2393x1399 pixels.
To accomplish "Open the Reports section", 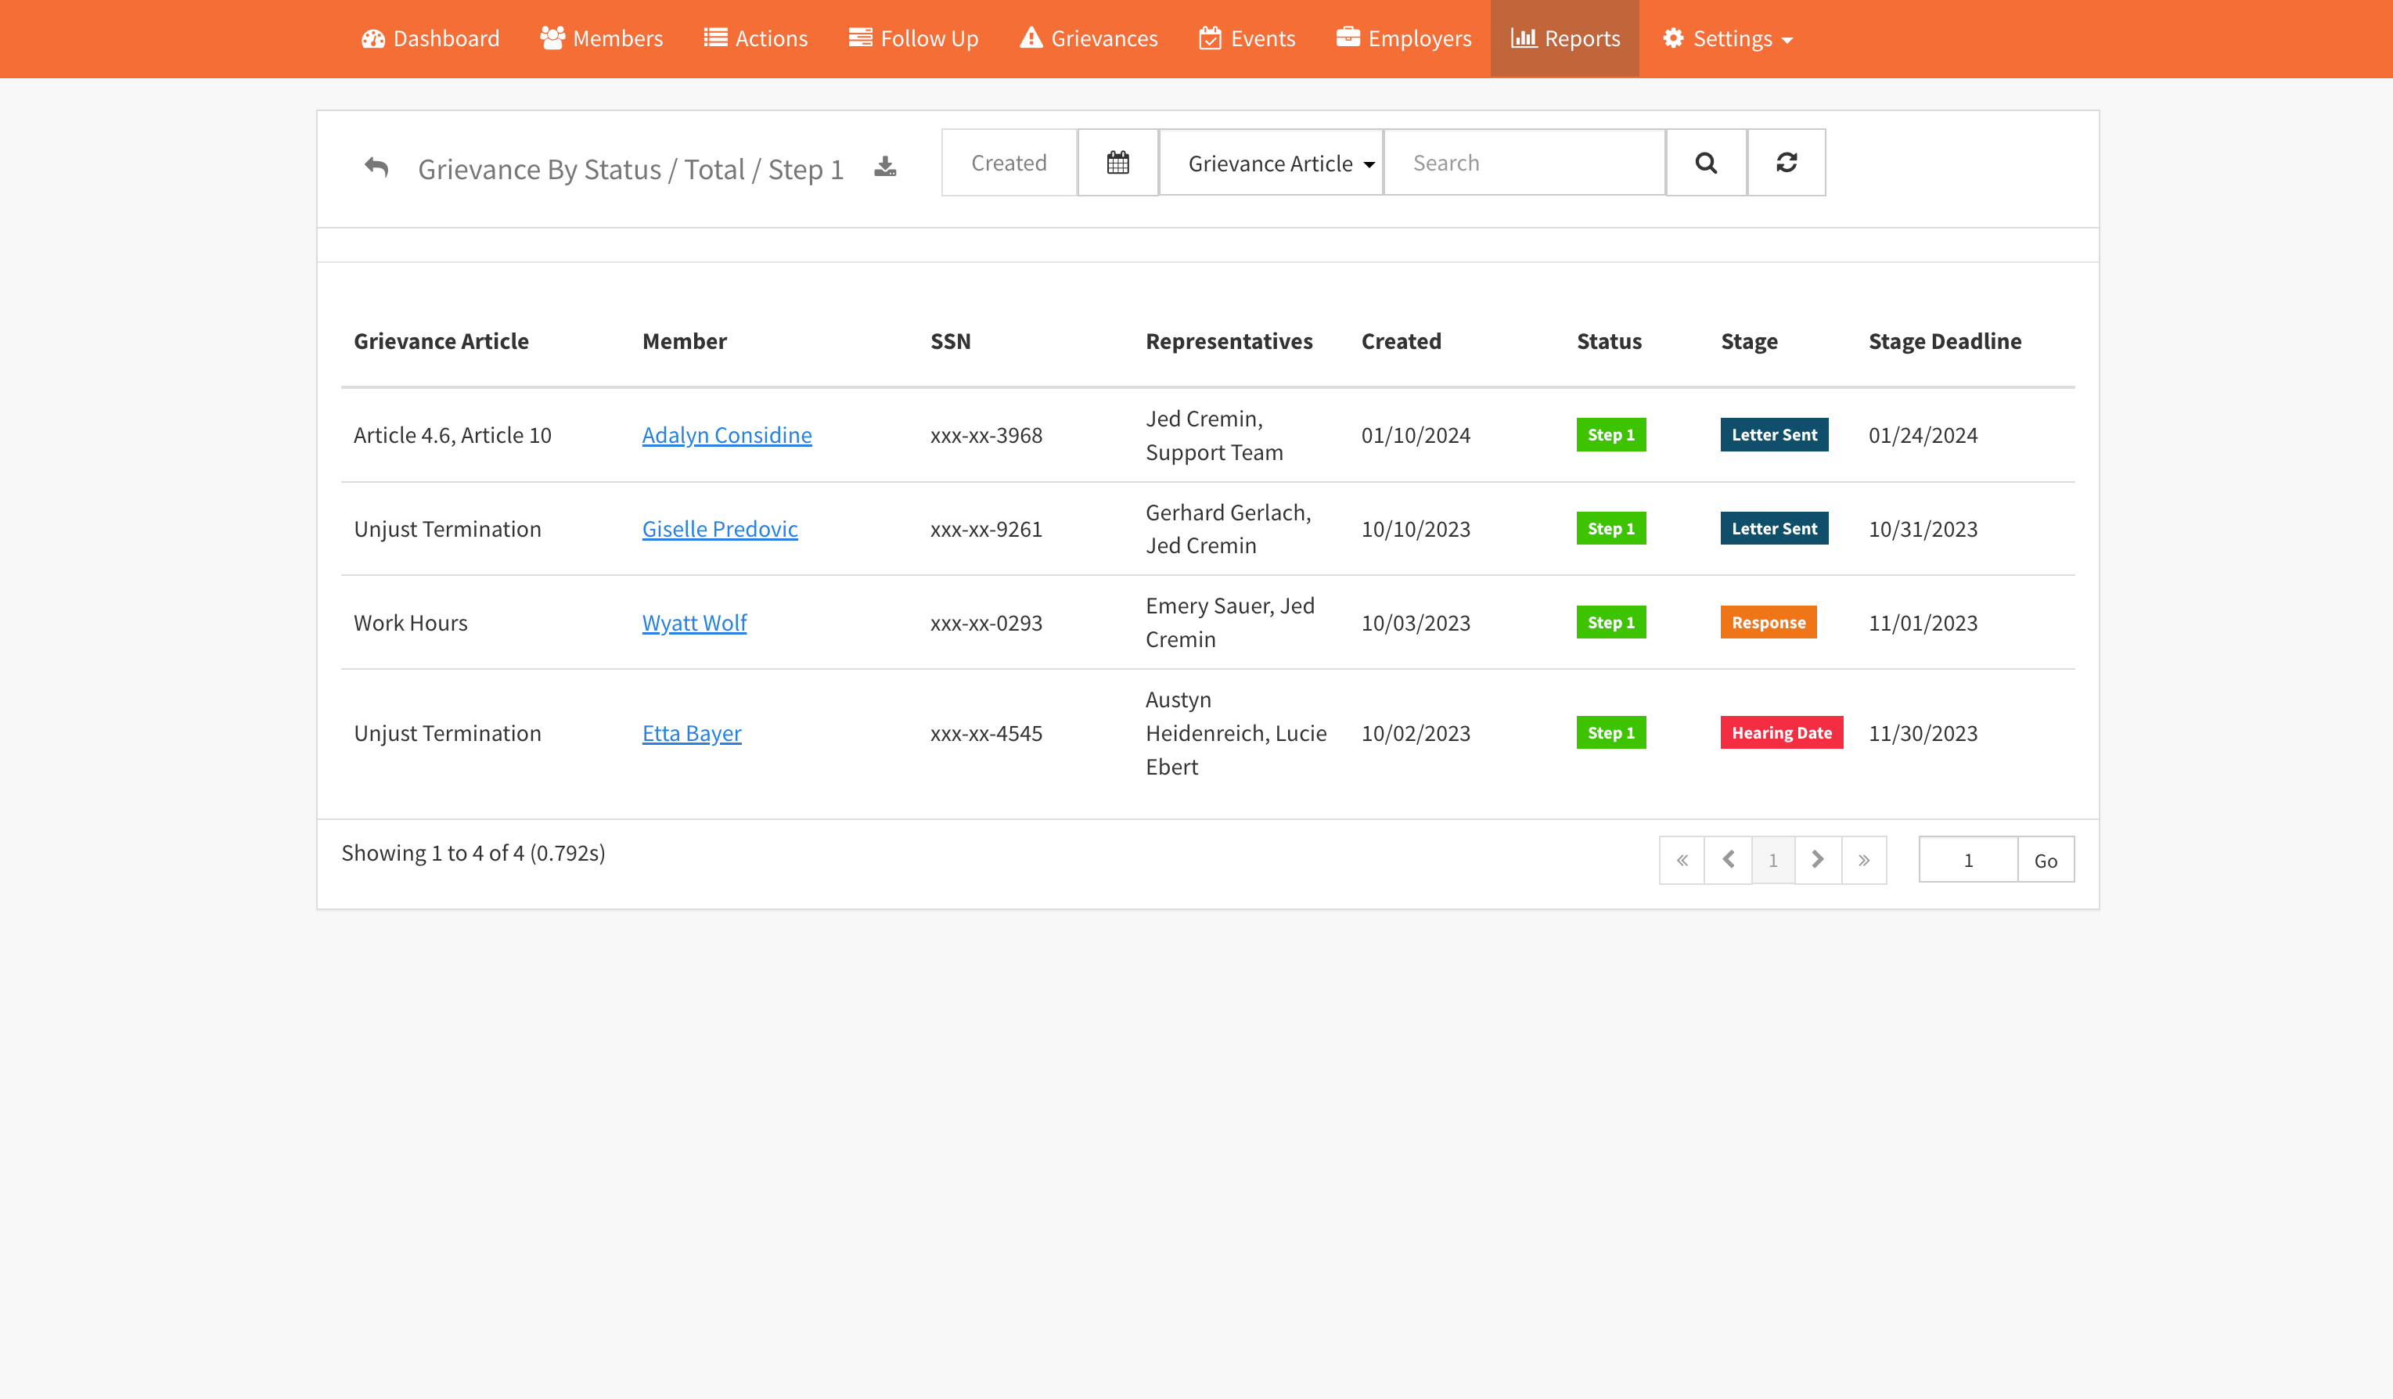I will coord(1565,38).
